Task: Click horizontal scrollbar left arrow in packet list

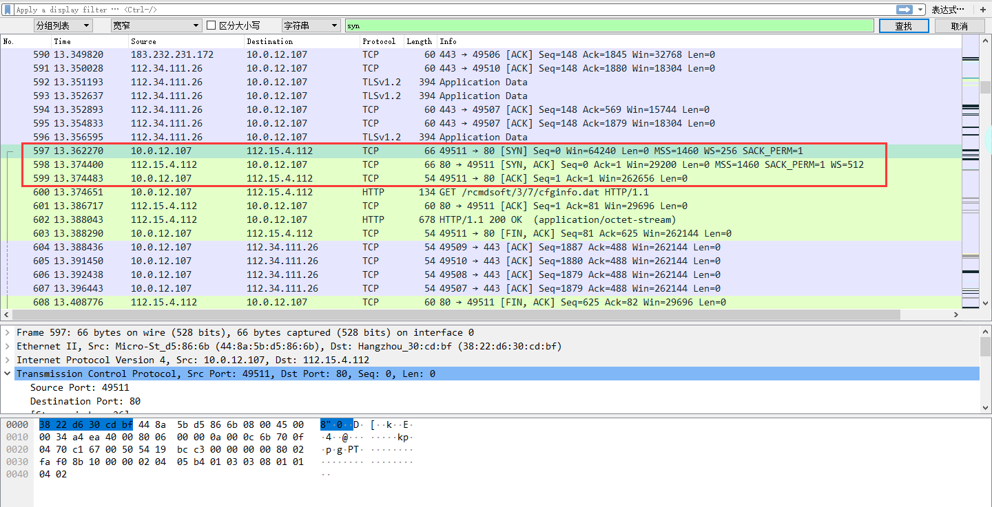Action: click(6, 315)
